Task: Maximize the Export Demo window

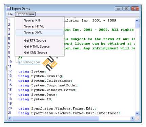Action: [x=127, y=9]
